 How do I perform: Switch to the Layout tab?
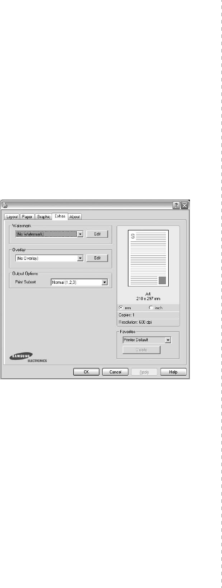pyautogui.click(x=12, y=217)
